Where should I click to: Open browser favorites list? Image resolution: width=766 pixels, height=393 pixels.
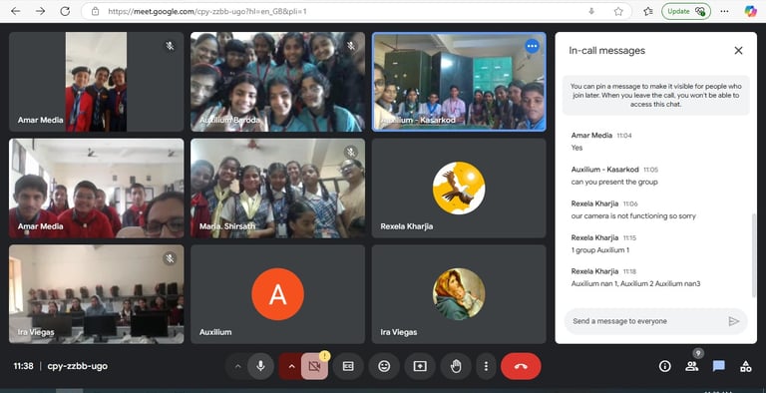point(648,11)
